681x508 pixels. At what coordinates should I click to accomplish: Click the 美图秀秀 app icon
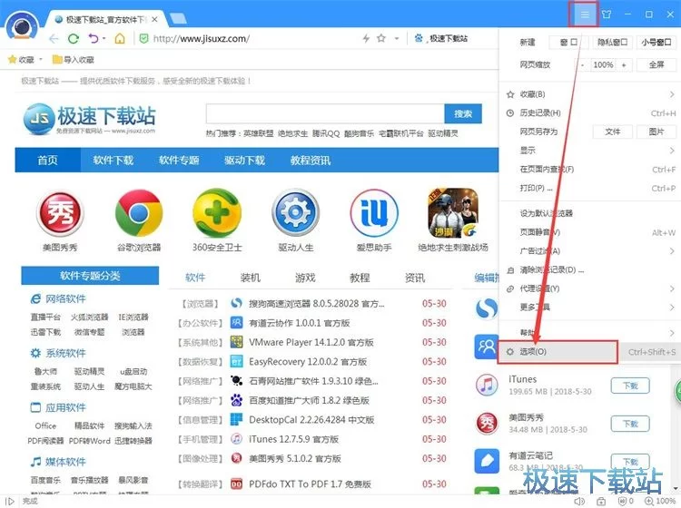pos(59,213)
